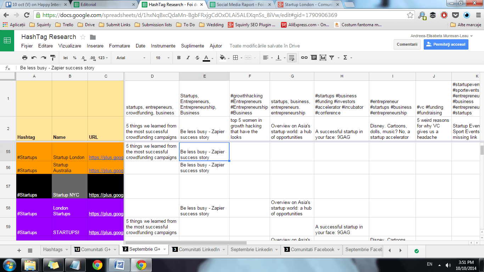Open the vertical align dropdown

280,58
